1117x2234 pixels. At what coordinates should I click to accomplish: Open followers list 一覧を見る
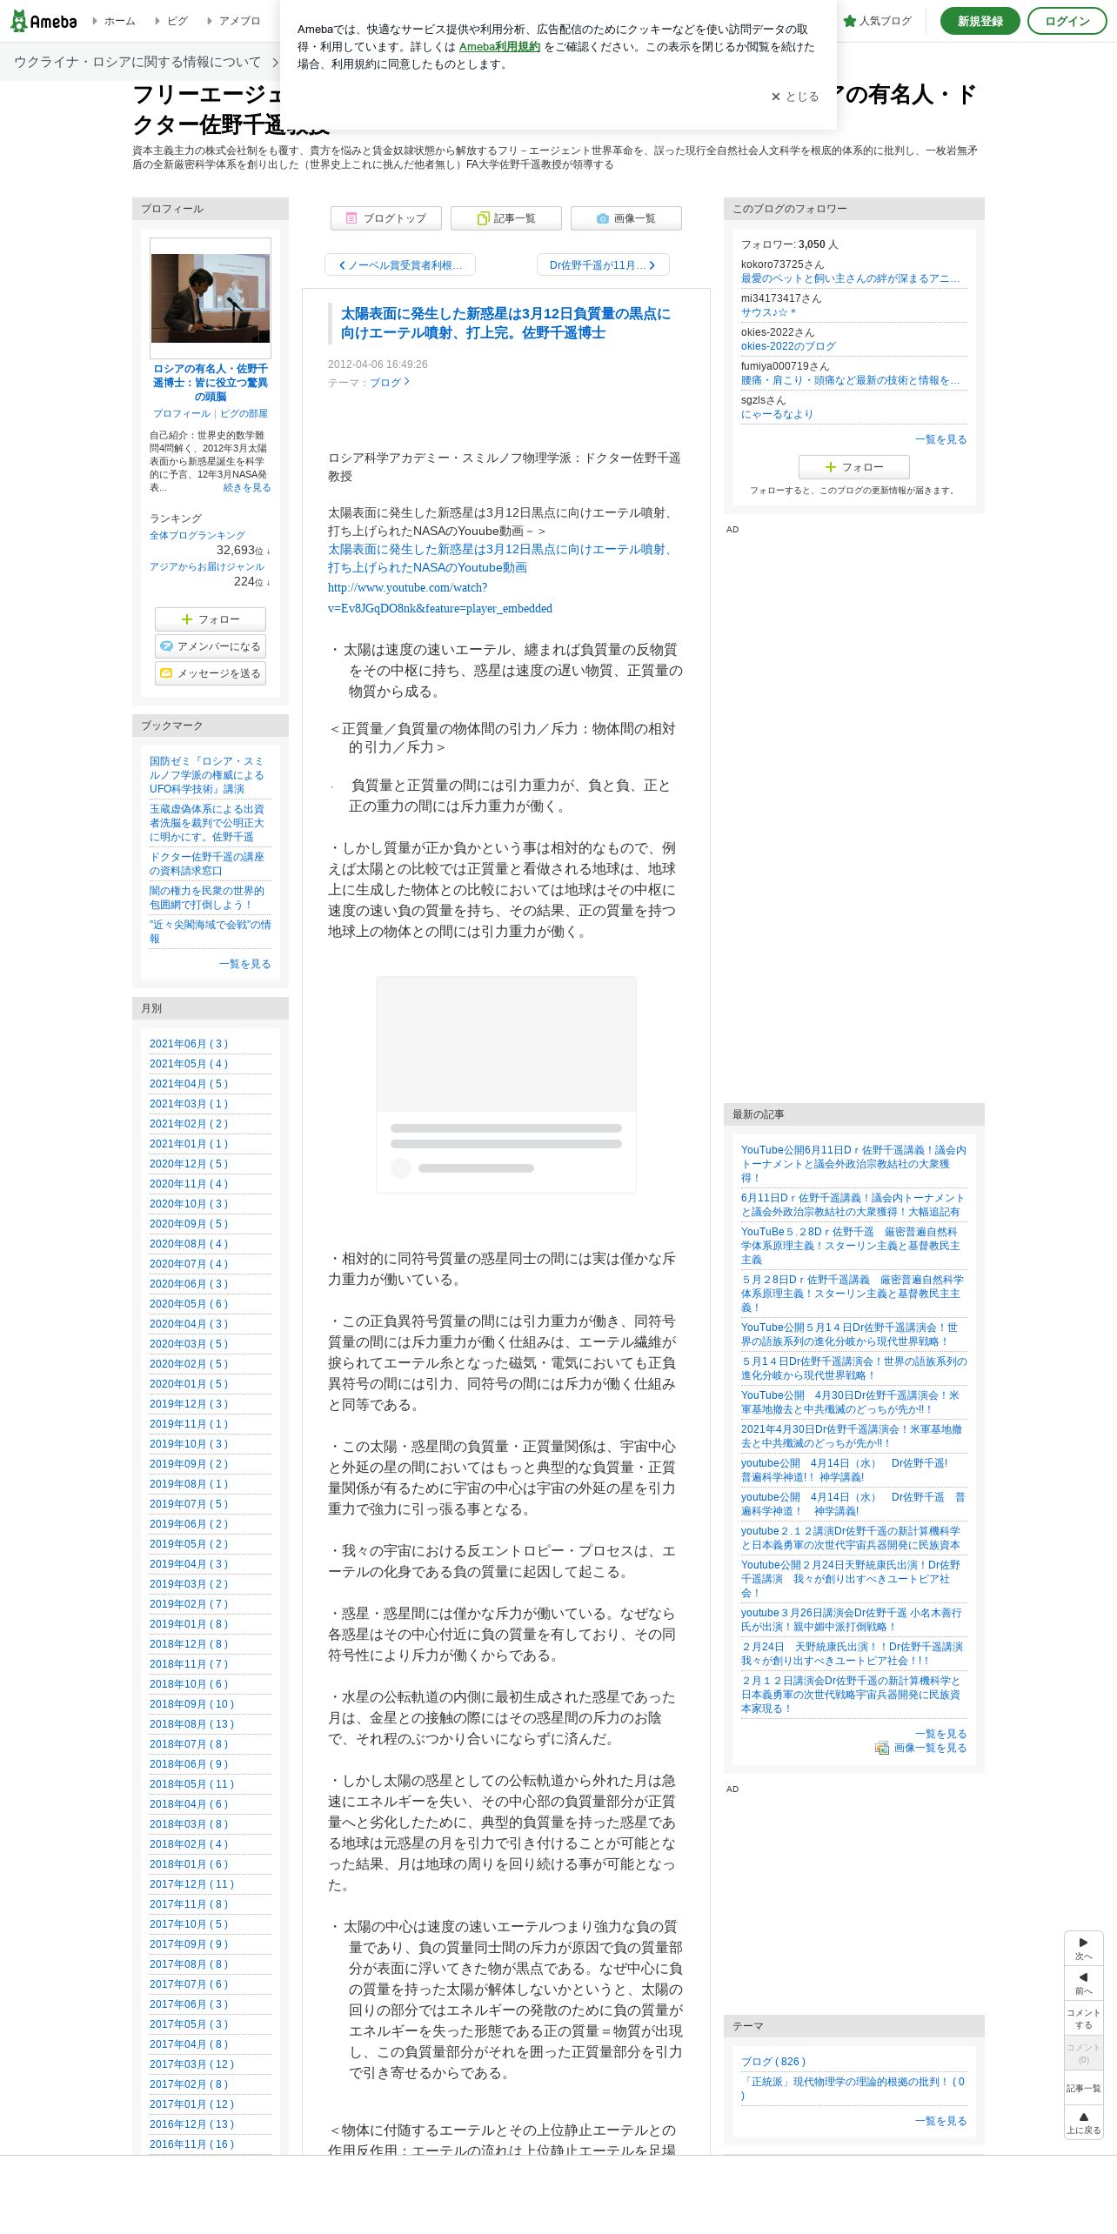pyautogui.click(x=941, y=439)
